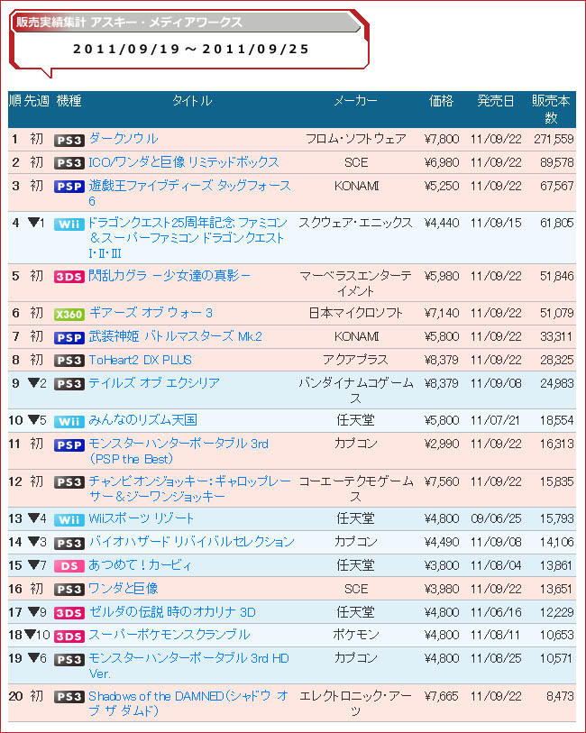Click the down arrow in rank 13 row

point(33,518)
